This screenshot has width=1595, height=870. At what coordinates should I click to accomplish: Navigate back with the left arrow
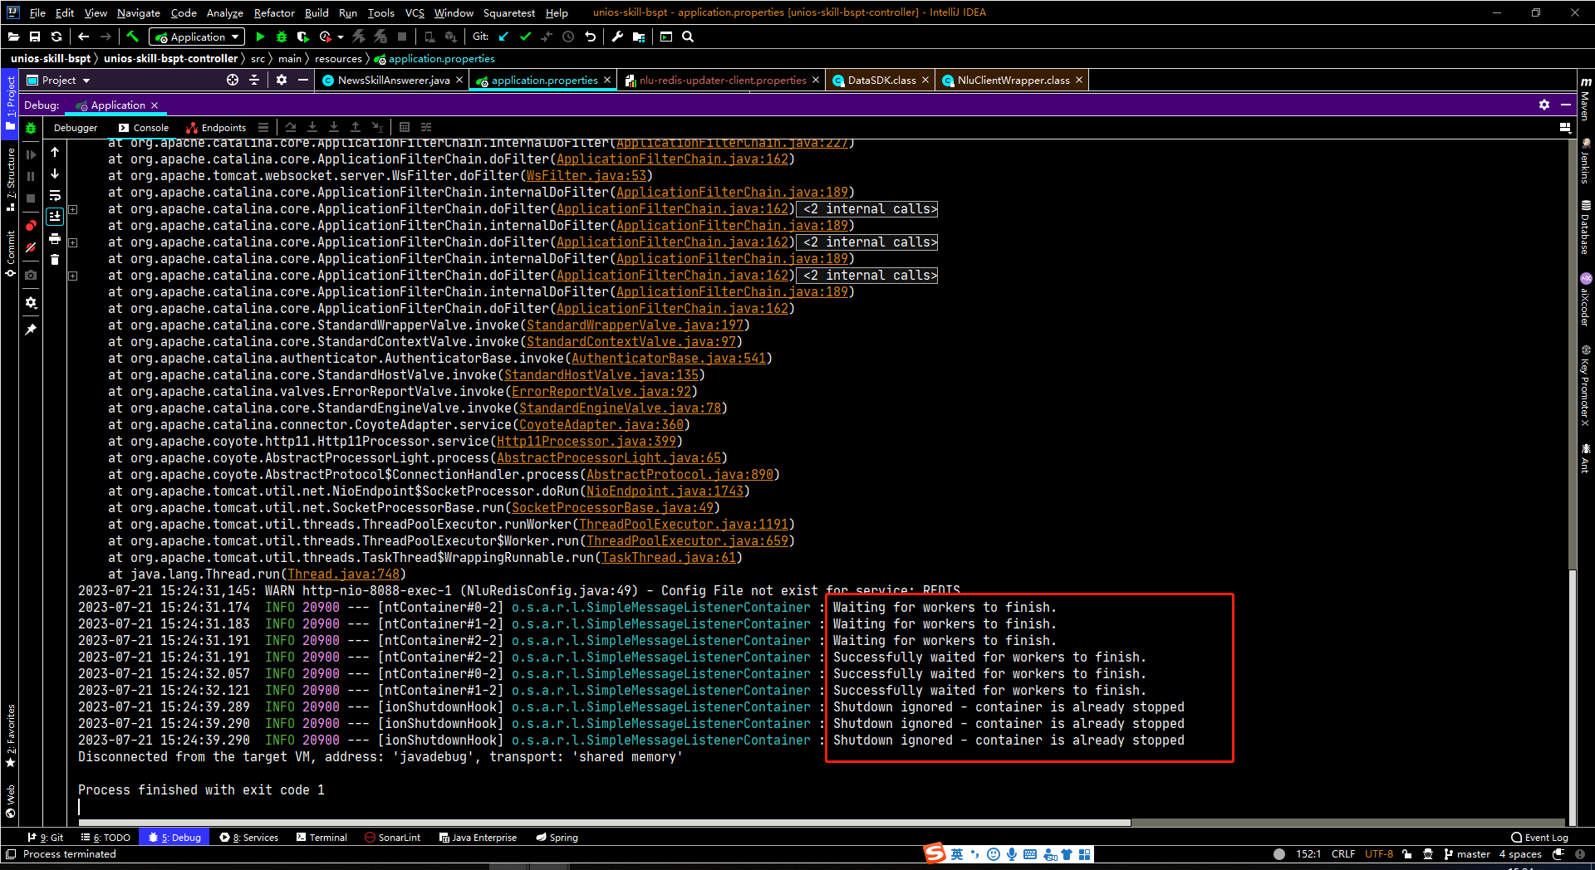tap(83, 37)
